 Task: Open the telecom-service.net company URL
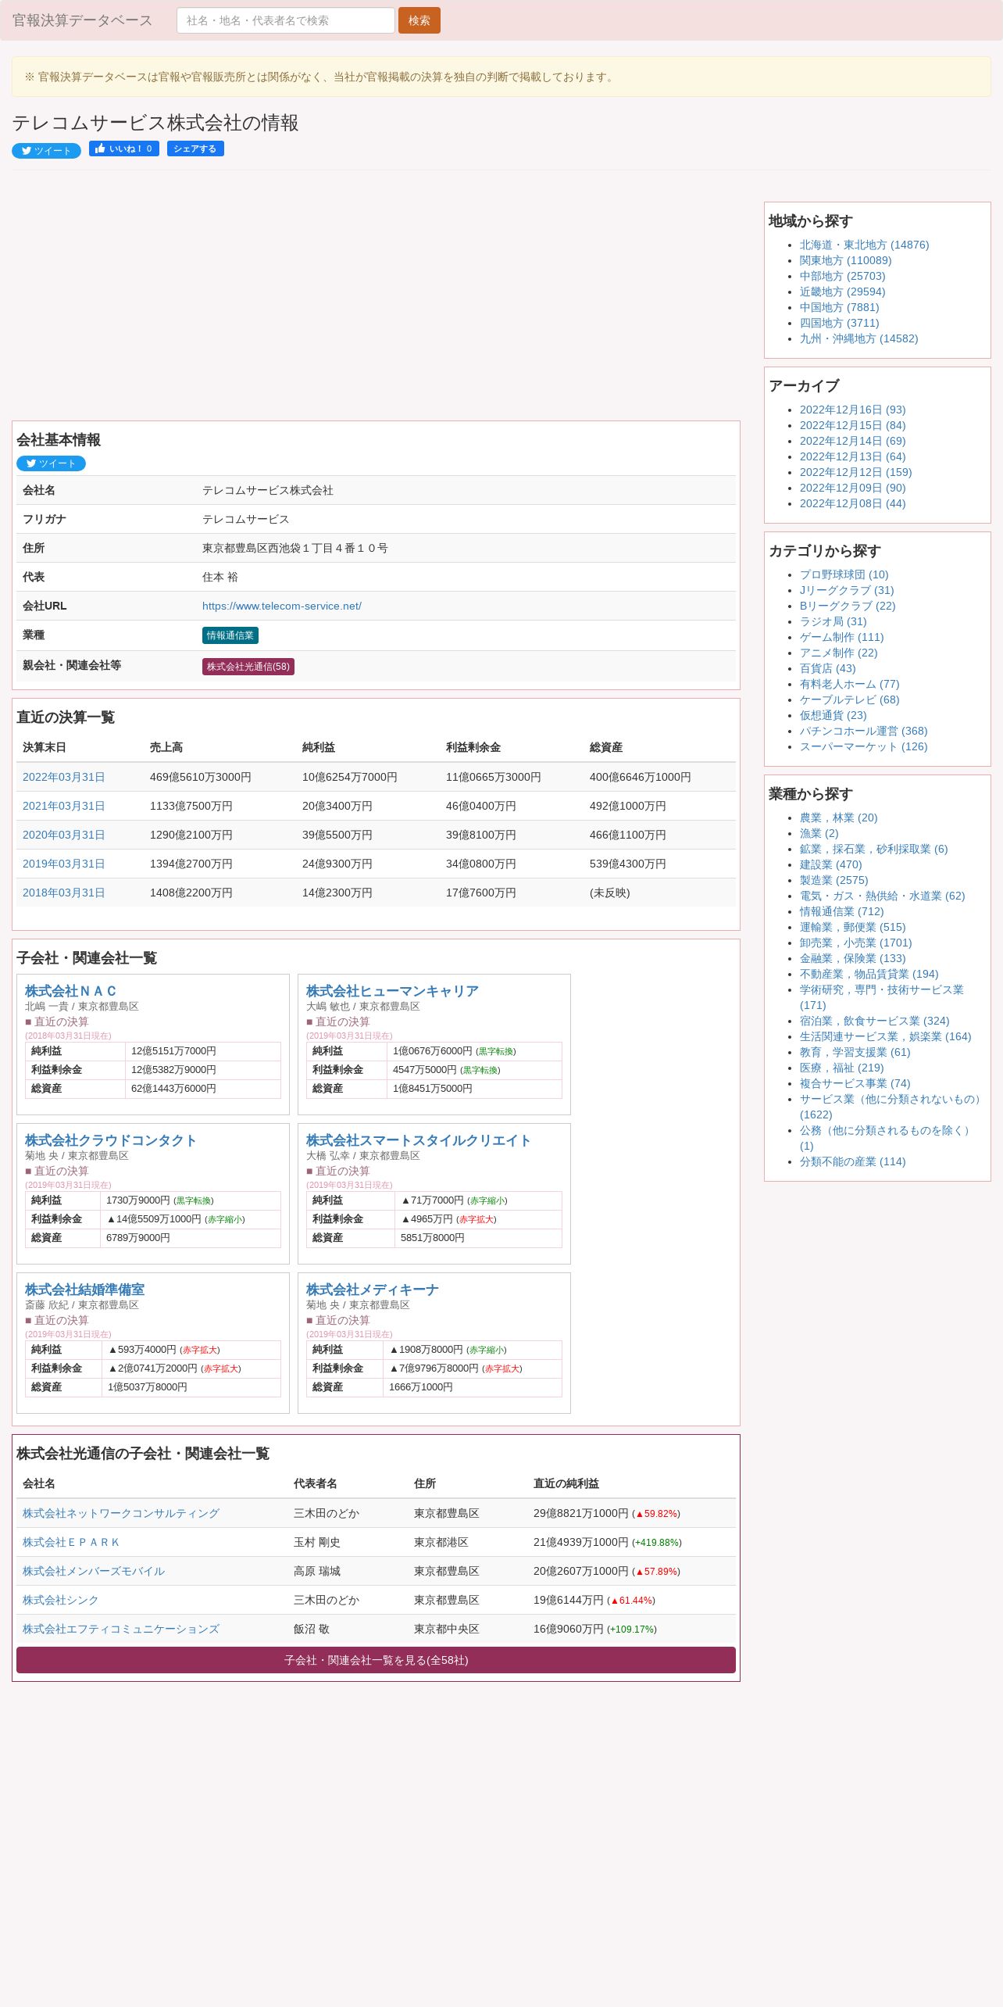click(281, 606)
